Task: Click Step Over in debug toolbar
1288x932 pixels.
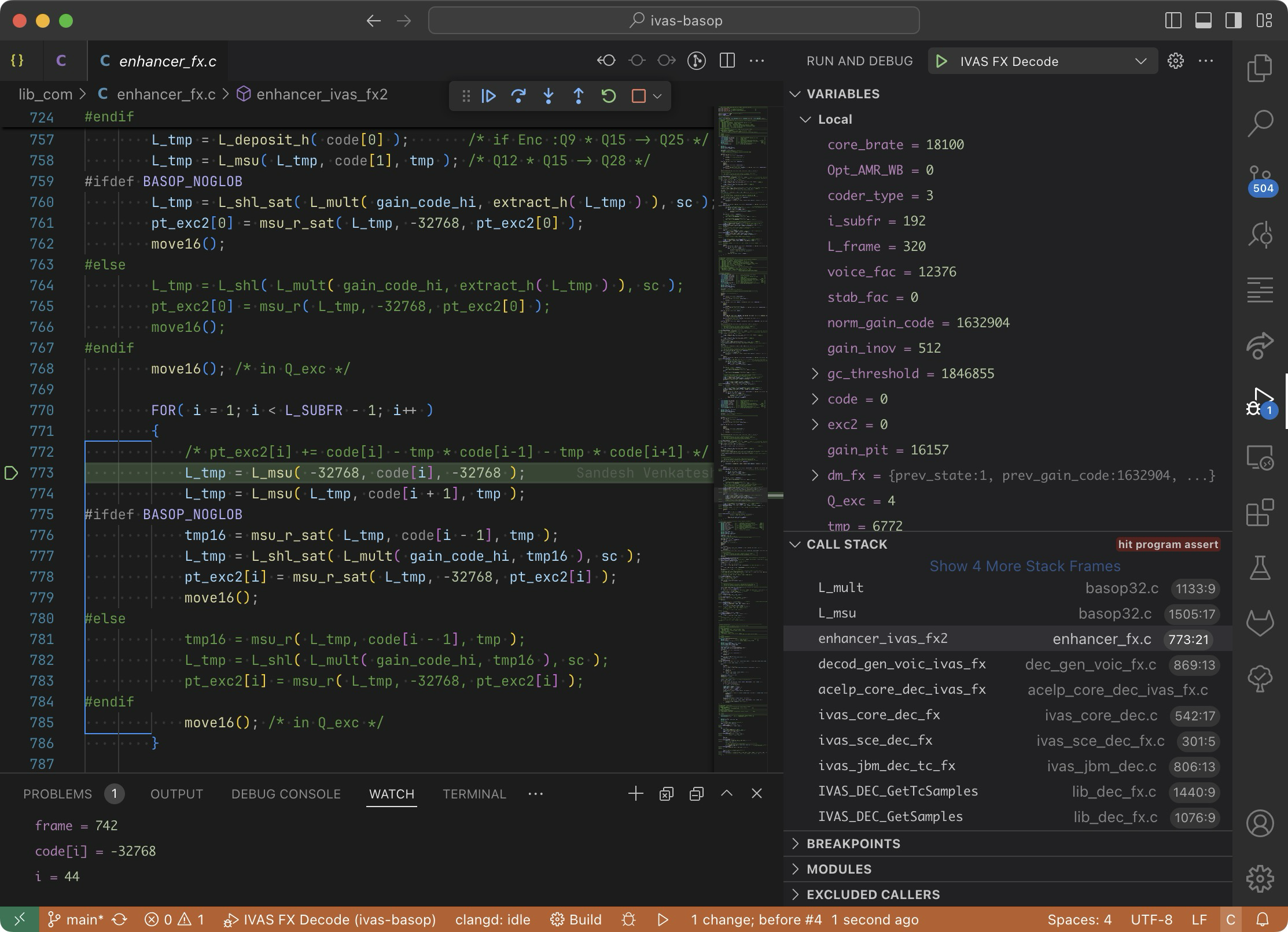Action: point(518,96)
